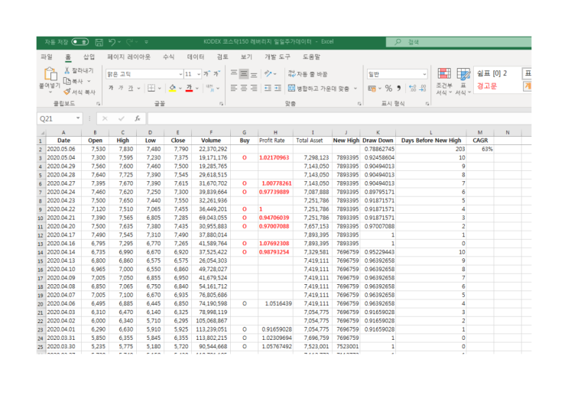Click the Format Painter brush icon
The width and height of the screenshot is (568, 401).
coord(67,92)
